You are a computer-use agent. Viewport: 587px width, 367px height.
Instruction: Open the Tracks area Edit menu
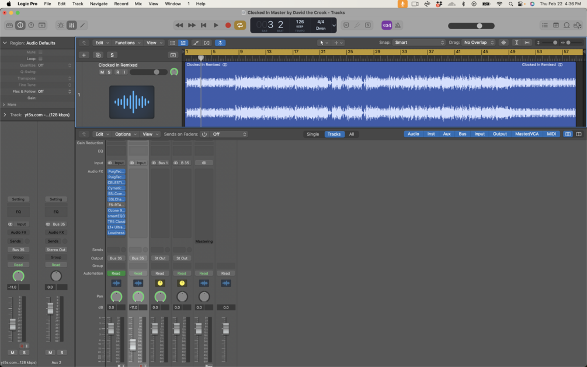tap(102, 43)
